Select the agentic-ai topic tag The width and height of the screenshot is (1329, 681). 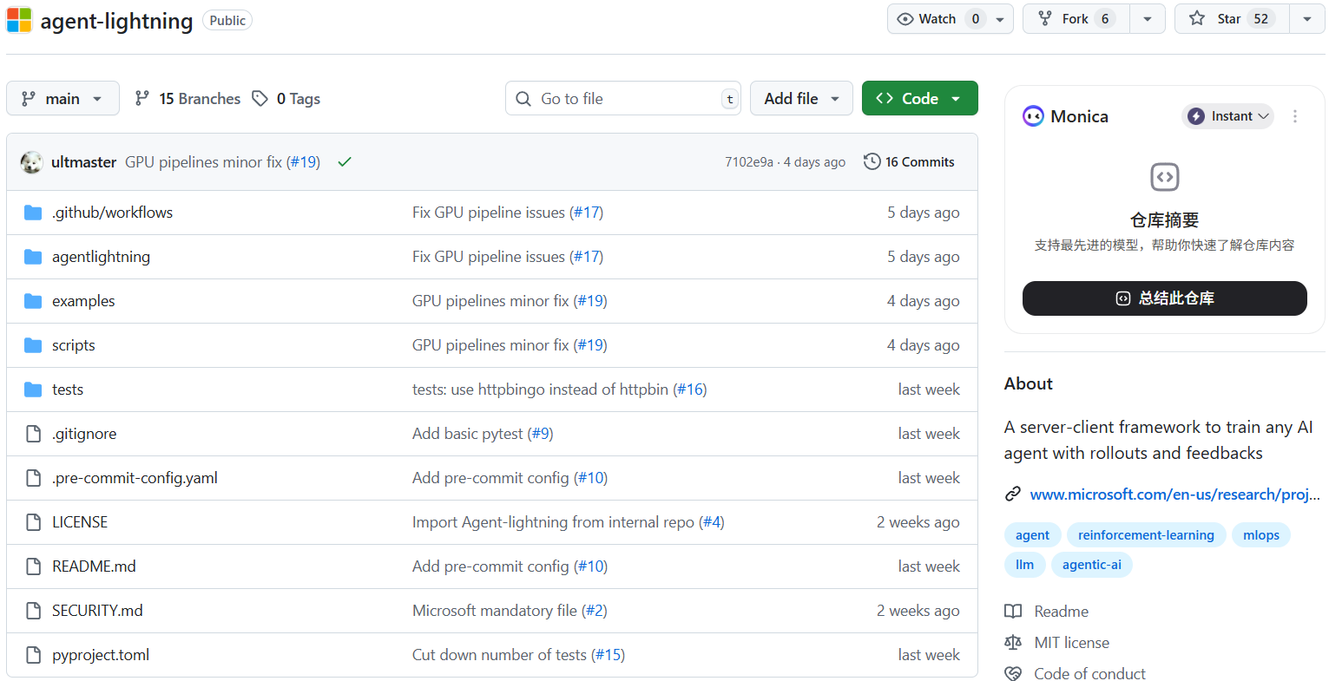[1091, 565]
